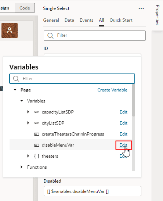Expand the theaters object variable
This screenshot has height=201, width=163.
pos(28,156)
